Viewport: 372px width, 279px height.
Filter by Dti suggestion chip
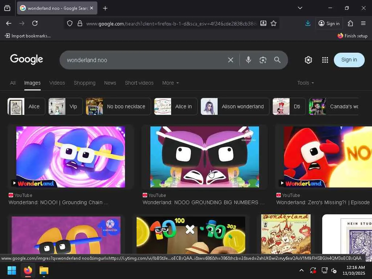[x=289, y=106]
